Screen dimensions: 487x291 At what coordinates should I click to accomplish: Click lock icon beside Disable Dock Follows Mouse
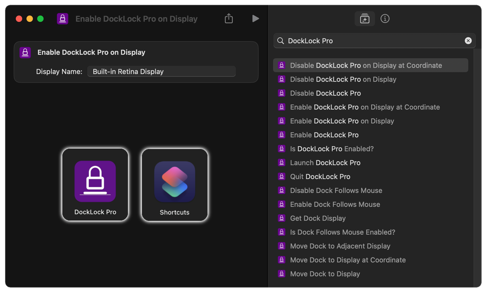282,190
